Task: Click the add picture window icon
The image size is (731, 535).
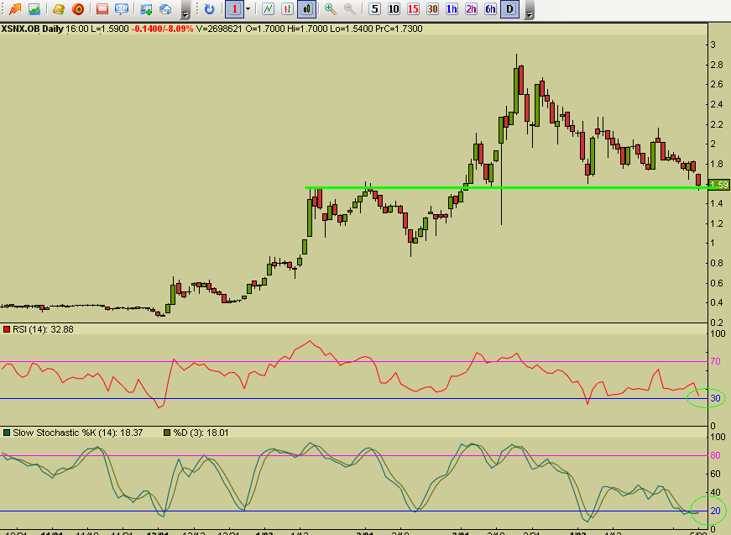Action: [146, 8]
